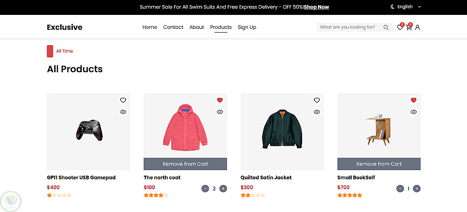Quick view the Small BookSelf

(x=413, y=112)
